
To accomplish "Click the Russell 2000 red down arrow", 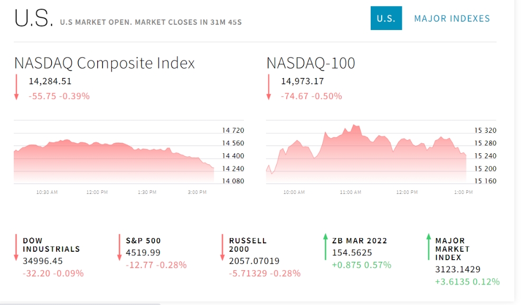I will [x=222, y=248].
